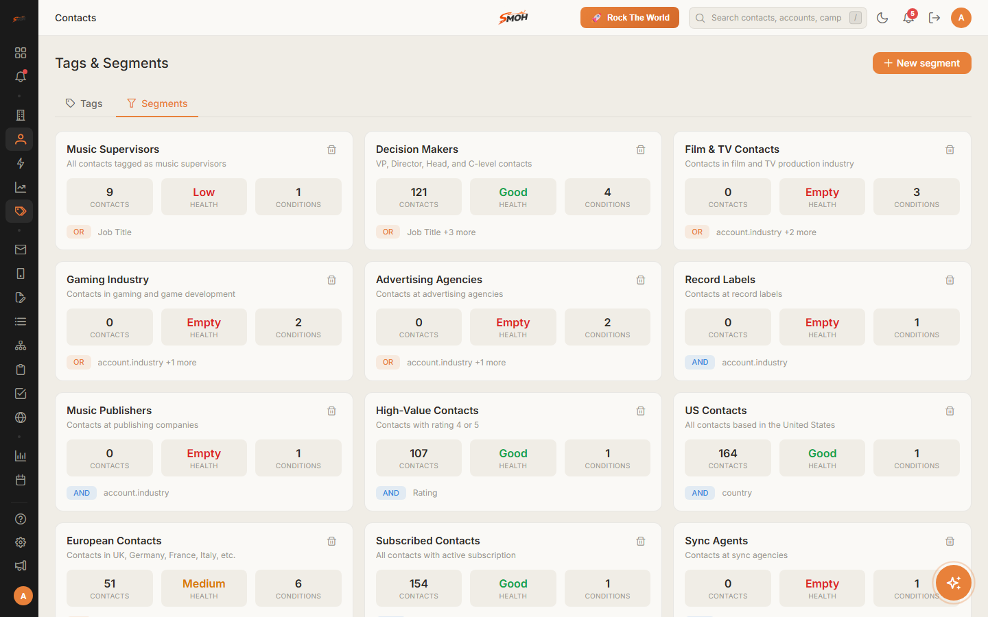Screen dimensions: 988x617
Task: Open the help question mark icon
Action: point(21,519)
